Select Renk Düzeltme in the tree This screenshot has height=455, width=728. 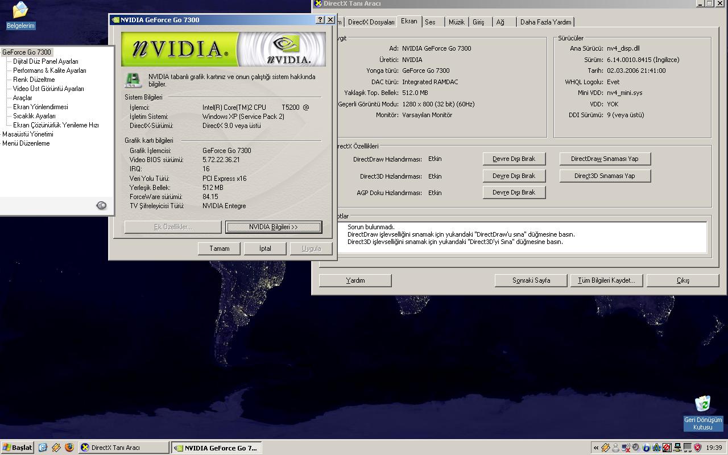point(34,79)
